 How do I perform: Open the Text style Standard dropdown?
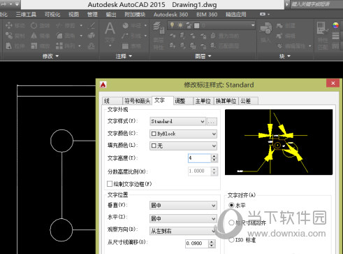pyautogui.click(x=177, y=121)
